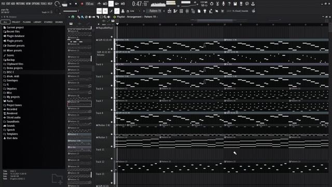Switch to PLUGINS browser tab
The height and width of the screenshot is (187, 332).
[x=26, y=22]
